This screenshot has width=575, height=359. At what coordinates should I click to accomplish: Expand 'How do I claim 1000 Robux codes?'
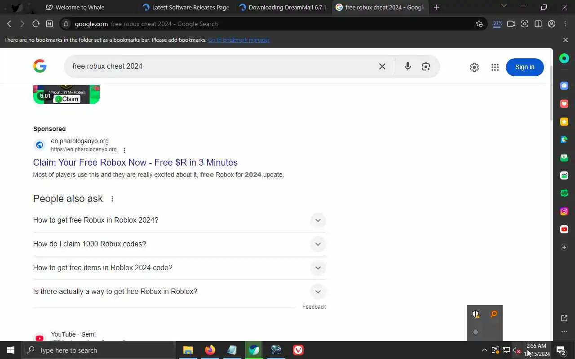point(179,244)
